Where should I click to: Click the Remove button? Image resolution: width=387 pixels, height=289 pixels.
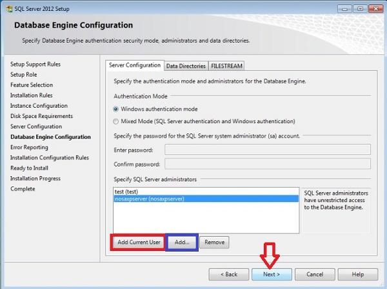tap(214, 243)
